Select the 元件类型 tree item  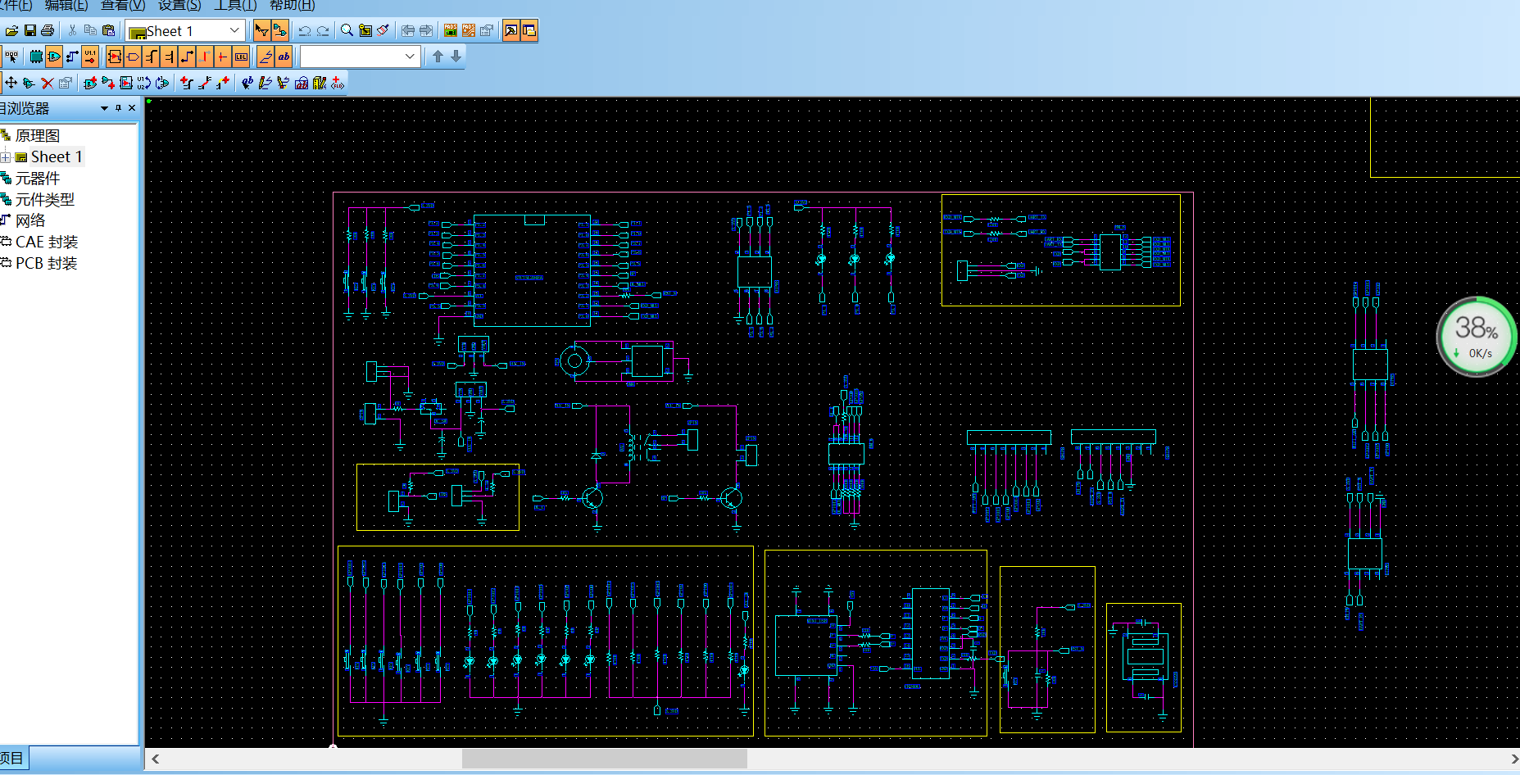tap(44, 200)
